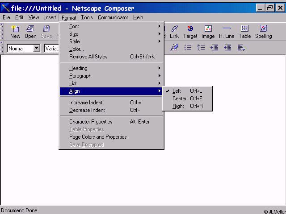Image resolution: width=286 pixels, height=214 pixels.
Task: Click the New document toolbar icon
Action: click(x=15, y=32)
